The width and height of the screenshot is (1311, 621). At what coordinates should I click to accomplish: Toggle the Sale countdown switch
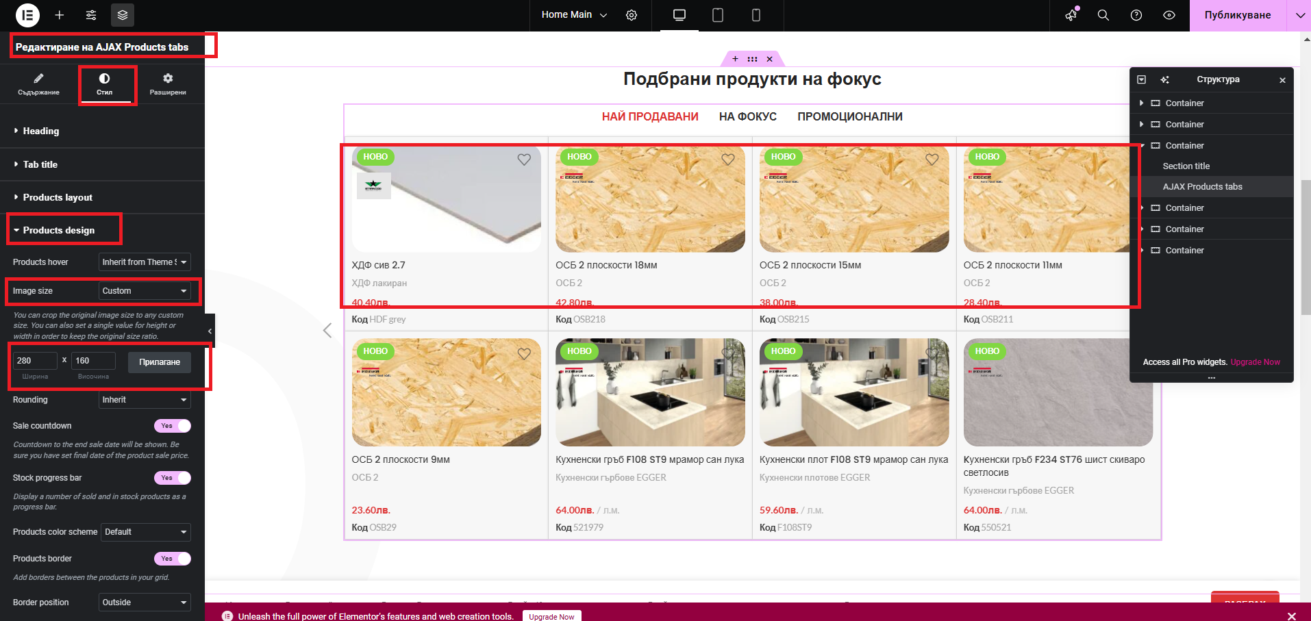(173, 426)
